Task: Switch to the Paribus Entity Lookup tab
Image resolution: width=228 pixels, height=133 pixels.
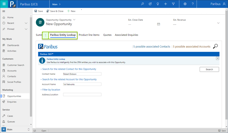Action: point(63,35)
